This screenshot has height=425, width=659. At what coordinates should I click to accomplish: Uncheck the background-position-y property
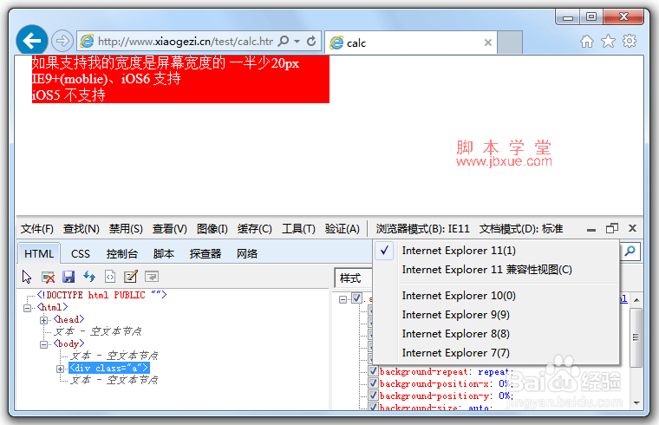click(x=373, y=396)
